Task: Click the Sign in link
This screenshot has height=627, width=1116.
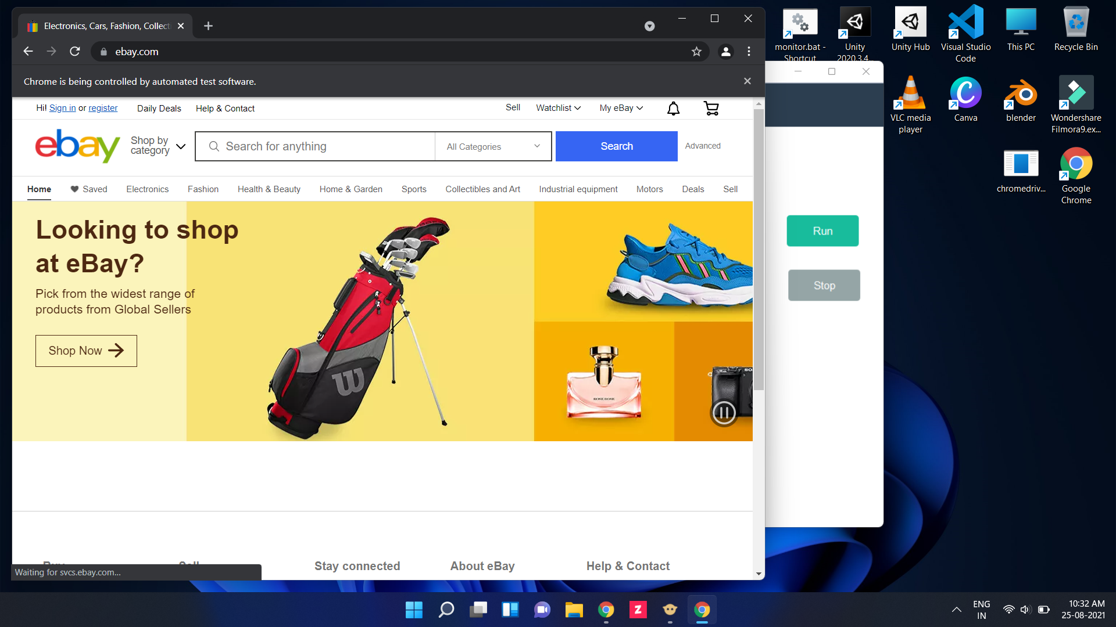Action: tap(62, 108)
